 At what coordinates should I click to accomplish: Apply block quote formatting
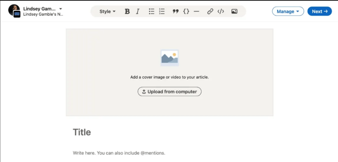click(x=176, y=11)
